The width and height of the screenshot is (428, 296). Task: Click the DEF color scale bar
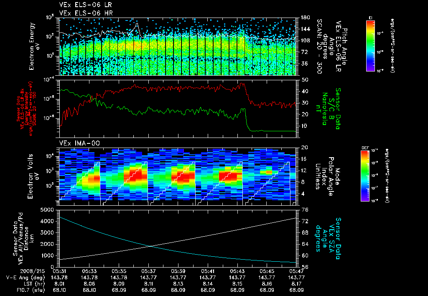click(365, 176)
